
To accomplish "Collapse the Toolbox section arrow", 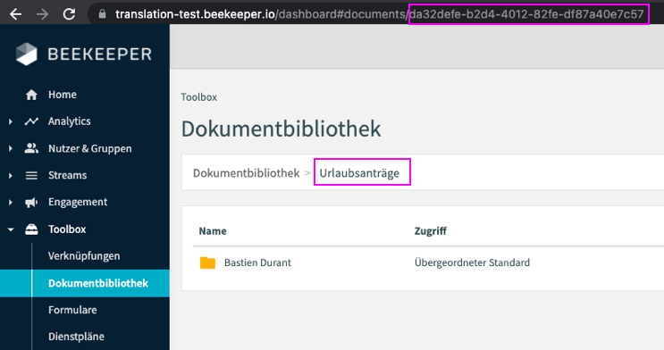I will tap(11, 229).
